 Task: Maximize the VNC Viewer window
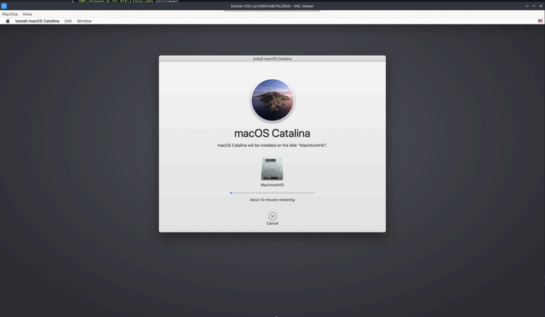(534, 6)
